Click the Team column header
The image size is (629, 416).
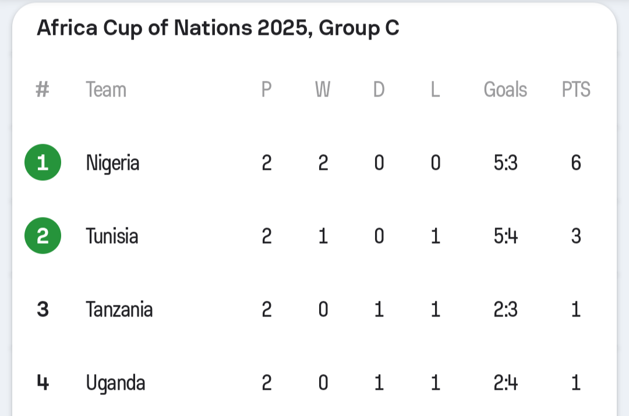pyautogui.click(x=106, y=90)
